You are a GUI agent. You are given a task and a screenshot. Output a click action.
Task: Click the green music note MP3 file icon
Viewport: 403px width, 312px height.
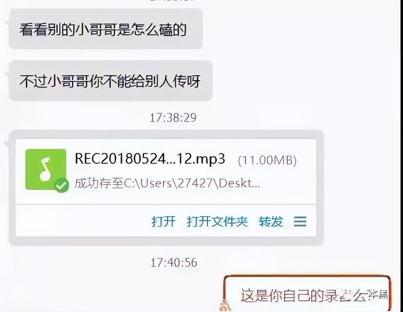[46, 170]
